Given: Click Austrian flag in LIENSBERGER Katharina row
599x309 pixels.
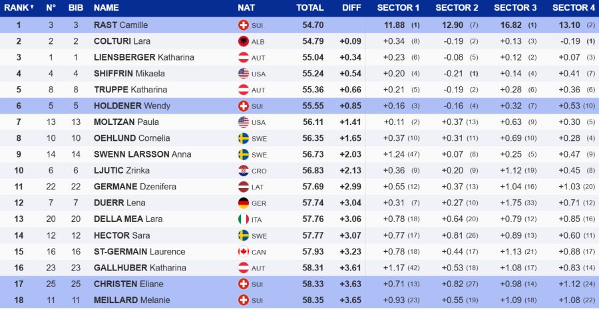Looking at the screenshot, I should tap(243, 57).
